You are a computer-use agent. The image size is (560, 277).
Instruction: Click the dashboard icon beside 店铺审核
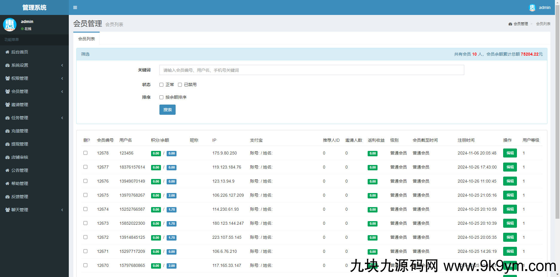tap(7, 157)
